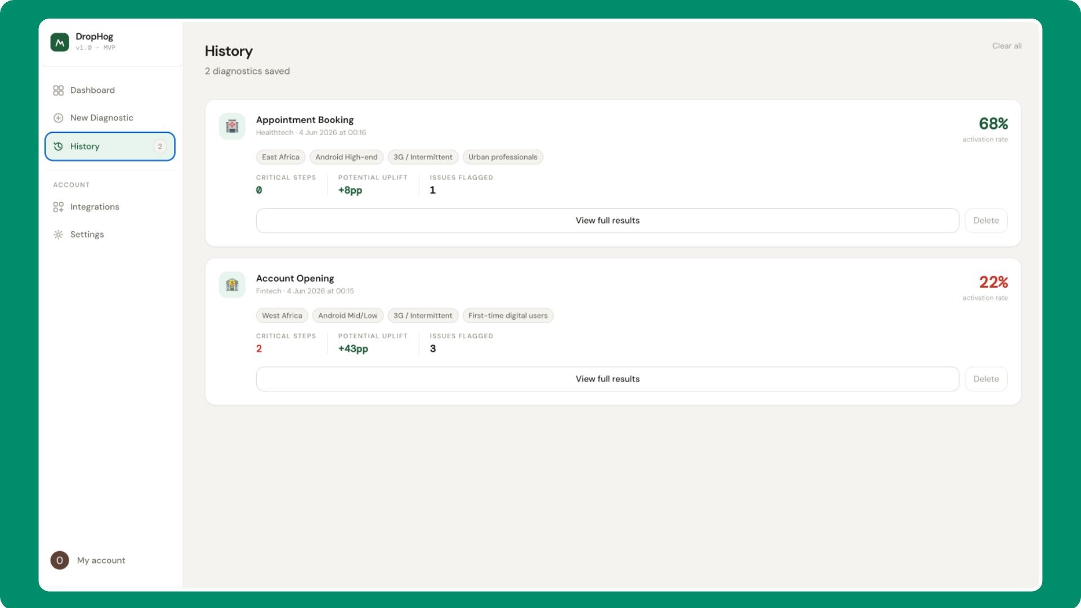1081x608 pixels.
Task: Click the West Africa tag
Action: [x=282, y=316]
